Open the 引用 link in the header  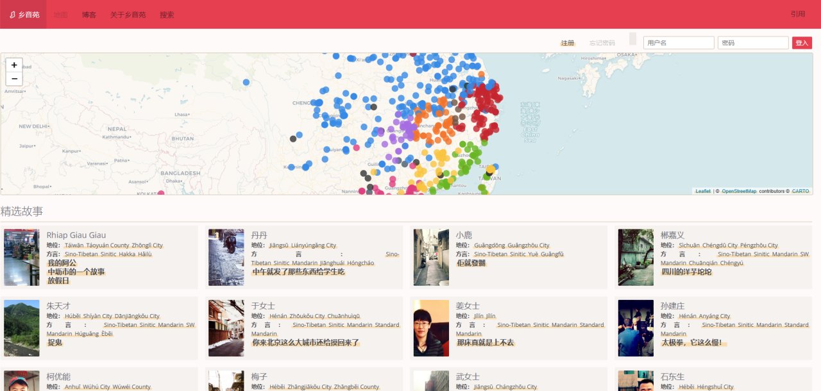click(798, 14)
